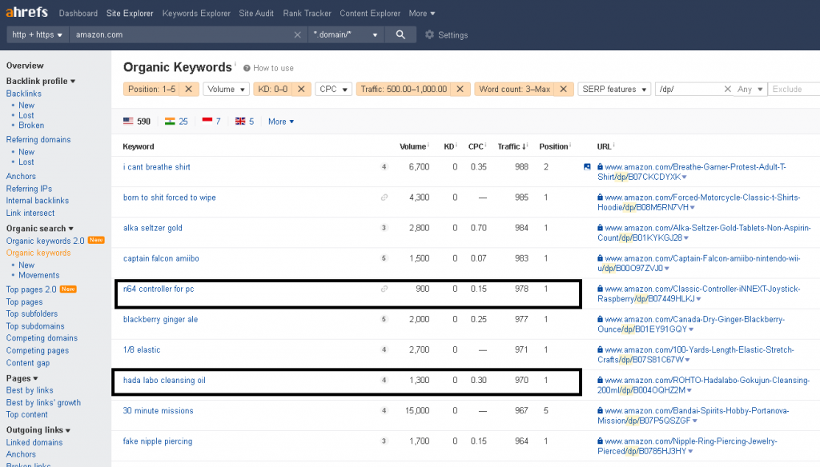
Task: Open the Volume filter dropdown
Action: [x=226, y=90]
